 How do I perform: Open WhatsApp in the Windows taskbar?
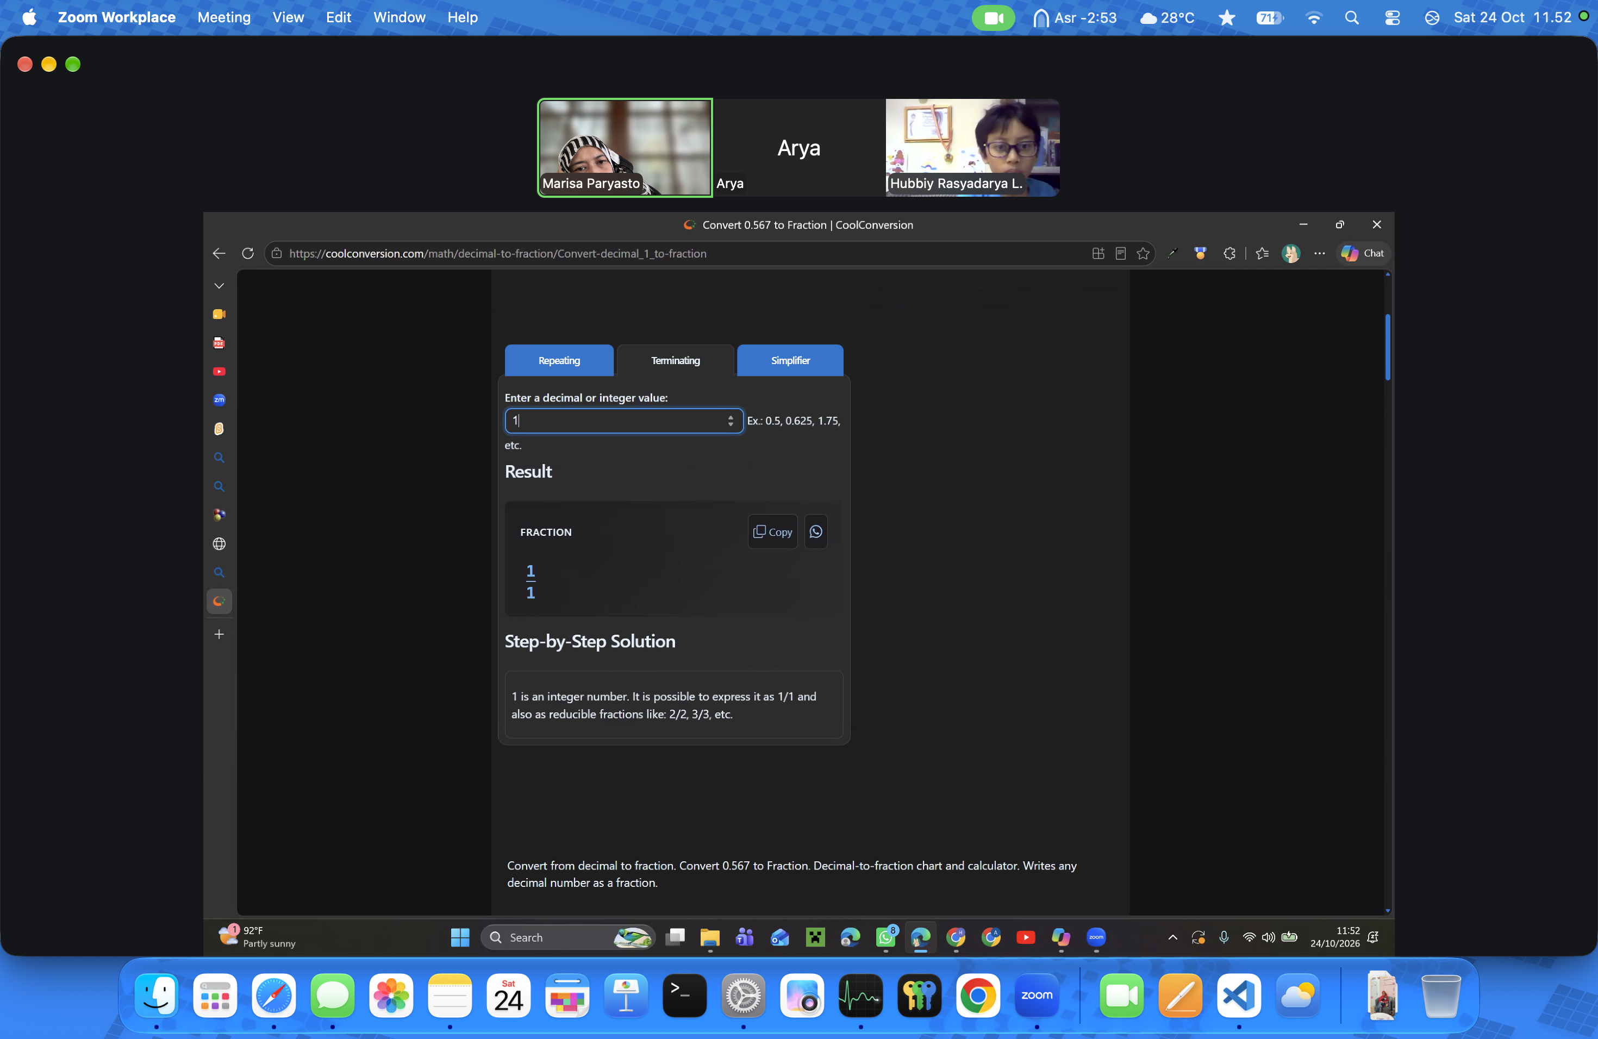point(885,937)
